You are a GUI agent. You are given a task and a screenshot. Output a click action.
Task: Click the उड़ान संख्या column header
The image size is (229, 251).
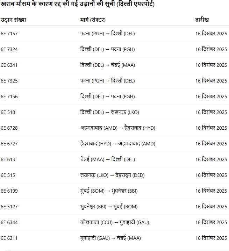[x=13, y=20]
